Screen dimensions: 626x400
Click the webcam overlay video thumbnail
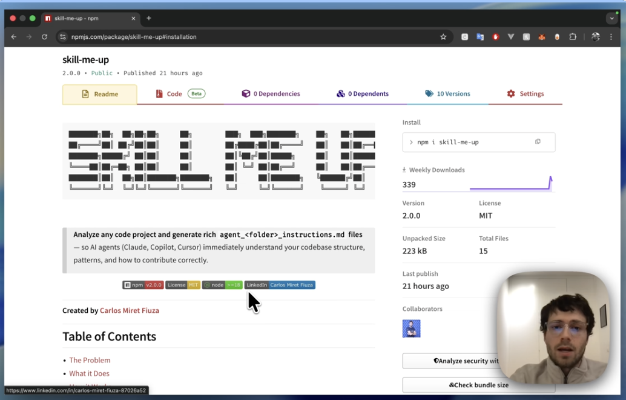coord(554,328)
